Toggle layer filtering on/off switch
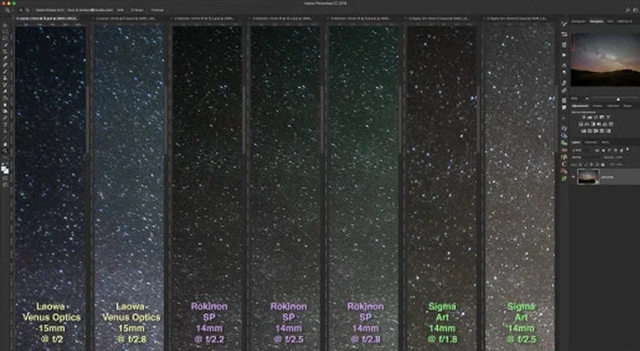The width and height of the screenshot is (640, 351). tap(627, 149)
